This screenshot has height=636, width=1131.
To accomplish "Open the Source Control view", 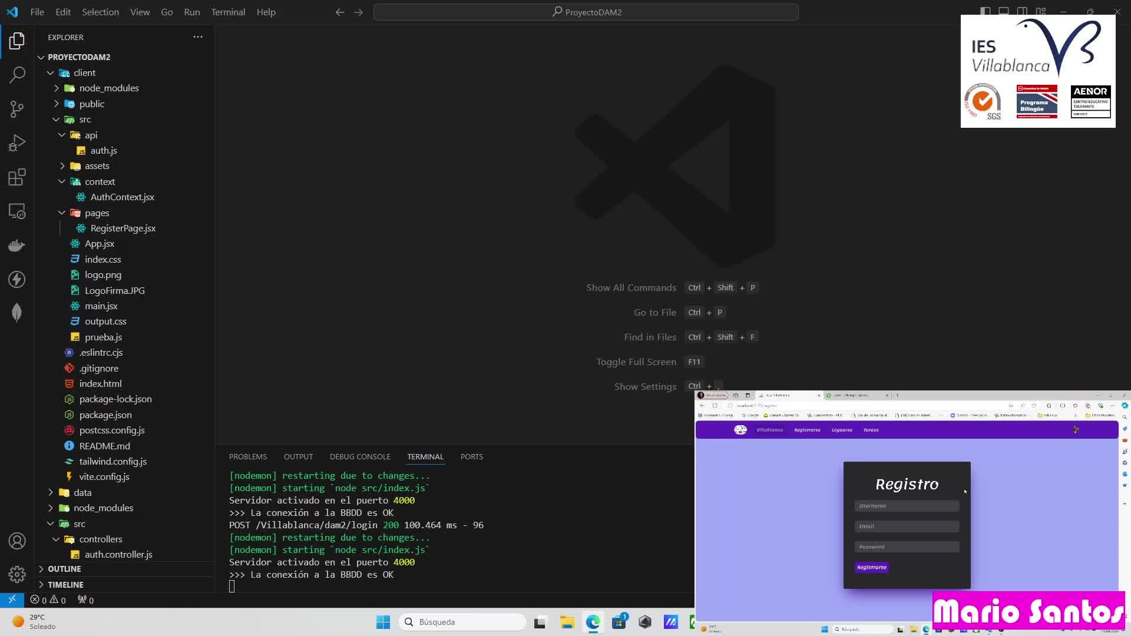I will (x=17, y=109).
